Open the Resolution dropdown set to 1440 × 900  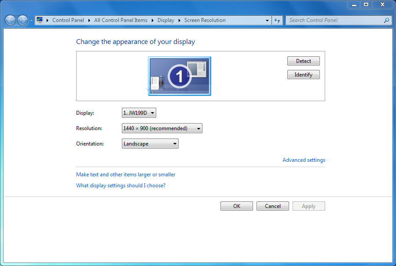161,128
